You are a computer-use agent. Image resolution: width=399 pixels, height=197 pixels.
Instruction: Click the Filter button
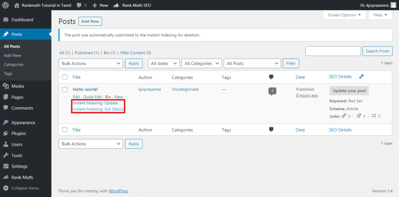[291, 63]
